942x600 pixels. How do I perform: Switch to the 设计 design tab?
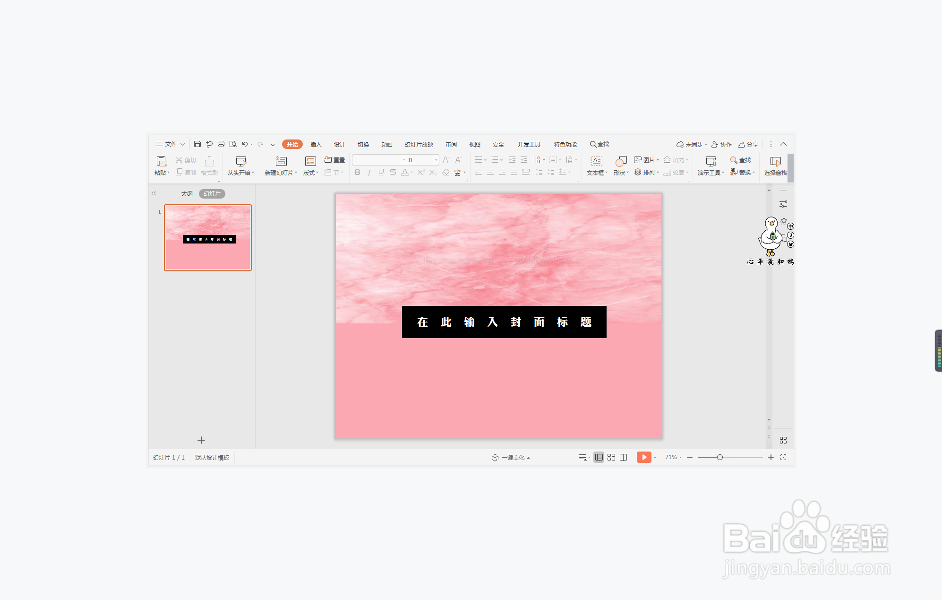pyautogui.click(x=339, y=144)
